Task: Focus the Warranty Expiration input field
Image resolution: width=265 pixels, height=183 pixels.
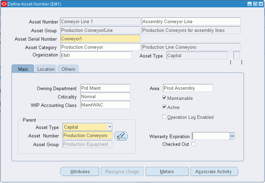Action: point(211,136)
